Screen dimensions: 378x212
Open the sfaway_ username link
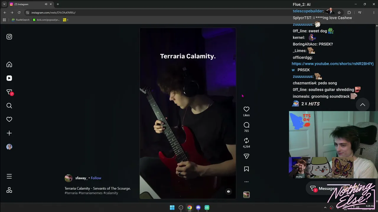[x=81, y=178]
